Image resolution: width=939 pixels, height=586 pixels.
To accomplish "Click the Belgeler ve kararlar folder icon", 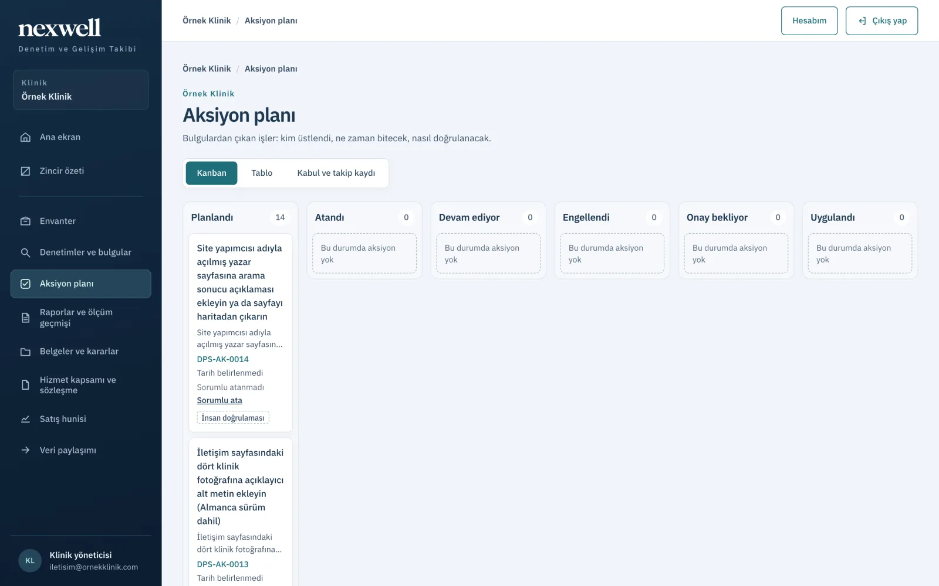I will point(25,352).
